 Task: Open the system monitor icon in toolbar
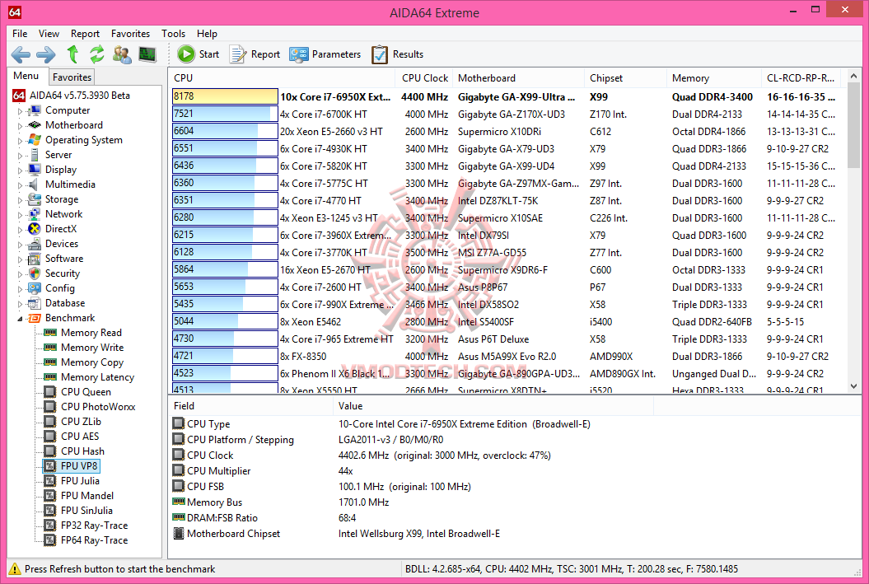[147, 54]
